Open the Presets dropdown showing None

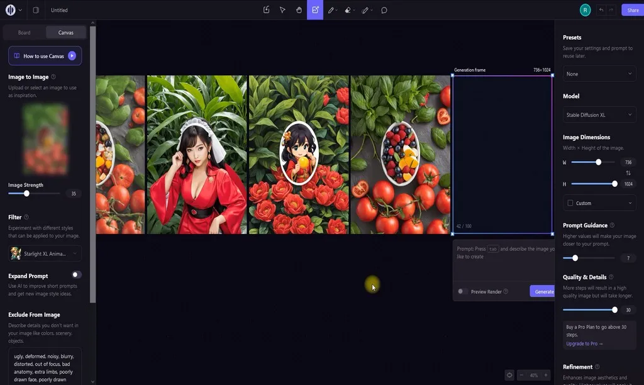pyautogui.click(x=599, y=74)
